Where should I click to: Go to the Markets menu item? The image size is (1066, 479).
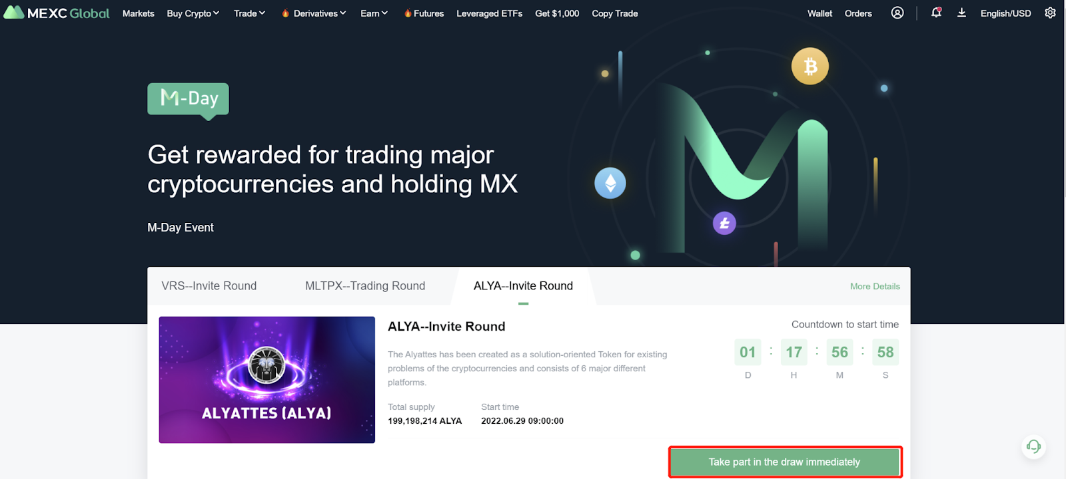139,13
